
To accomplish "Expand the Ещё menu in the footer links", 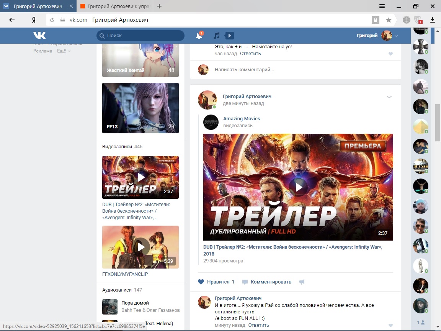I will click(64, 51).
